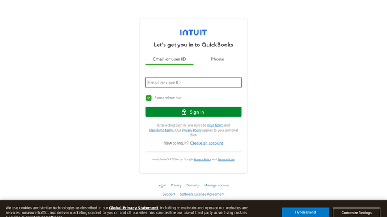Click the Intuit logo
Image resolution: width=387 pixels, height=217 pixels.
(193, 32)
